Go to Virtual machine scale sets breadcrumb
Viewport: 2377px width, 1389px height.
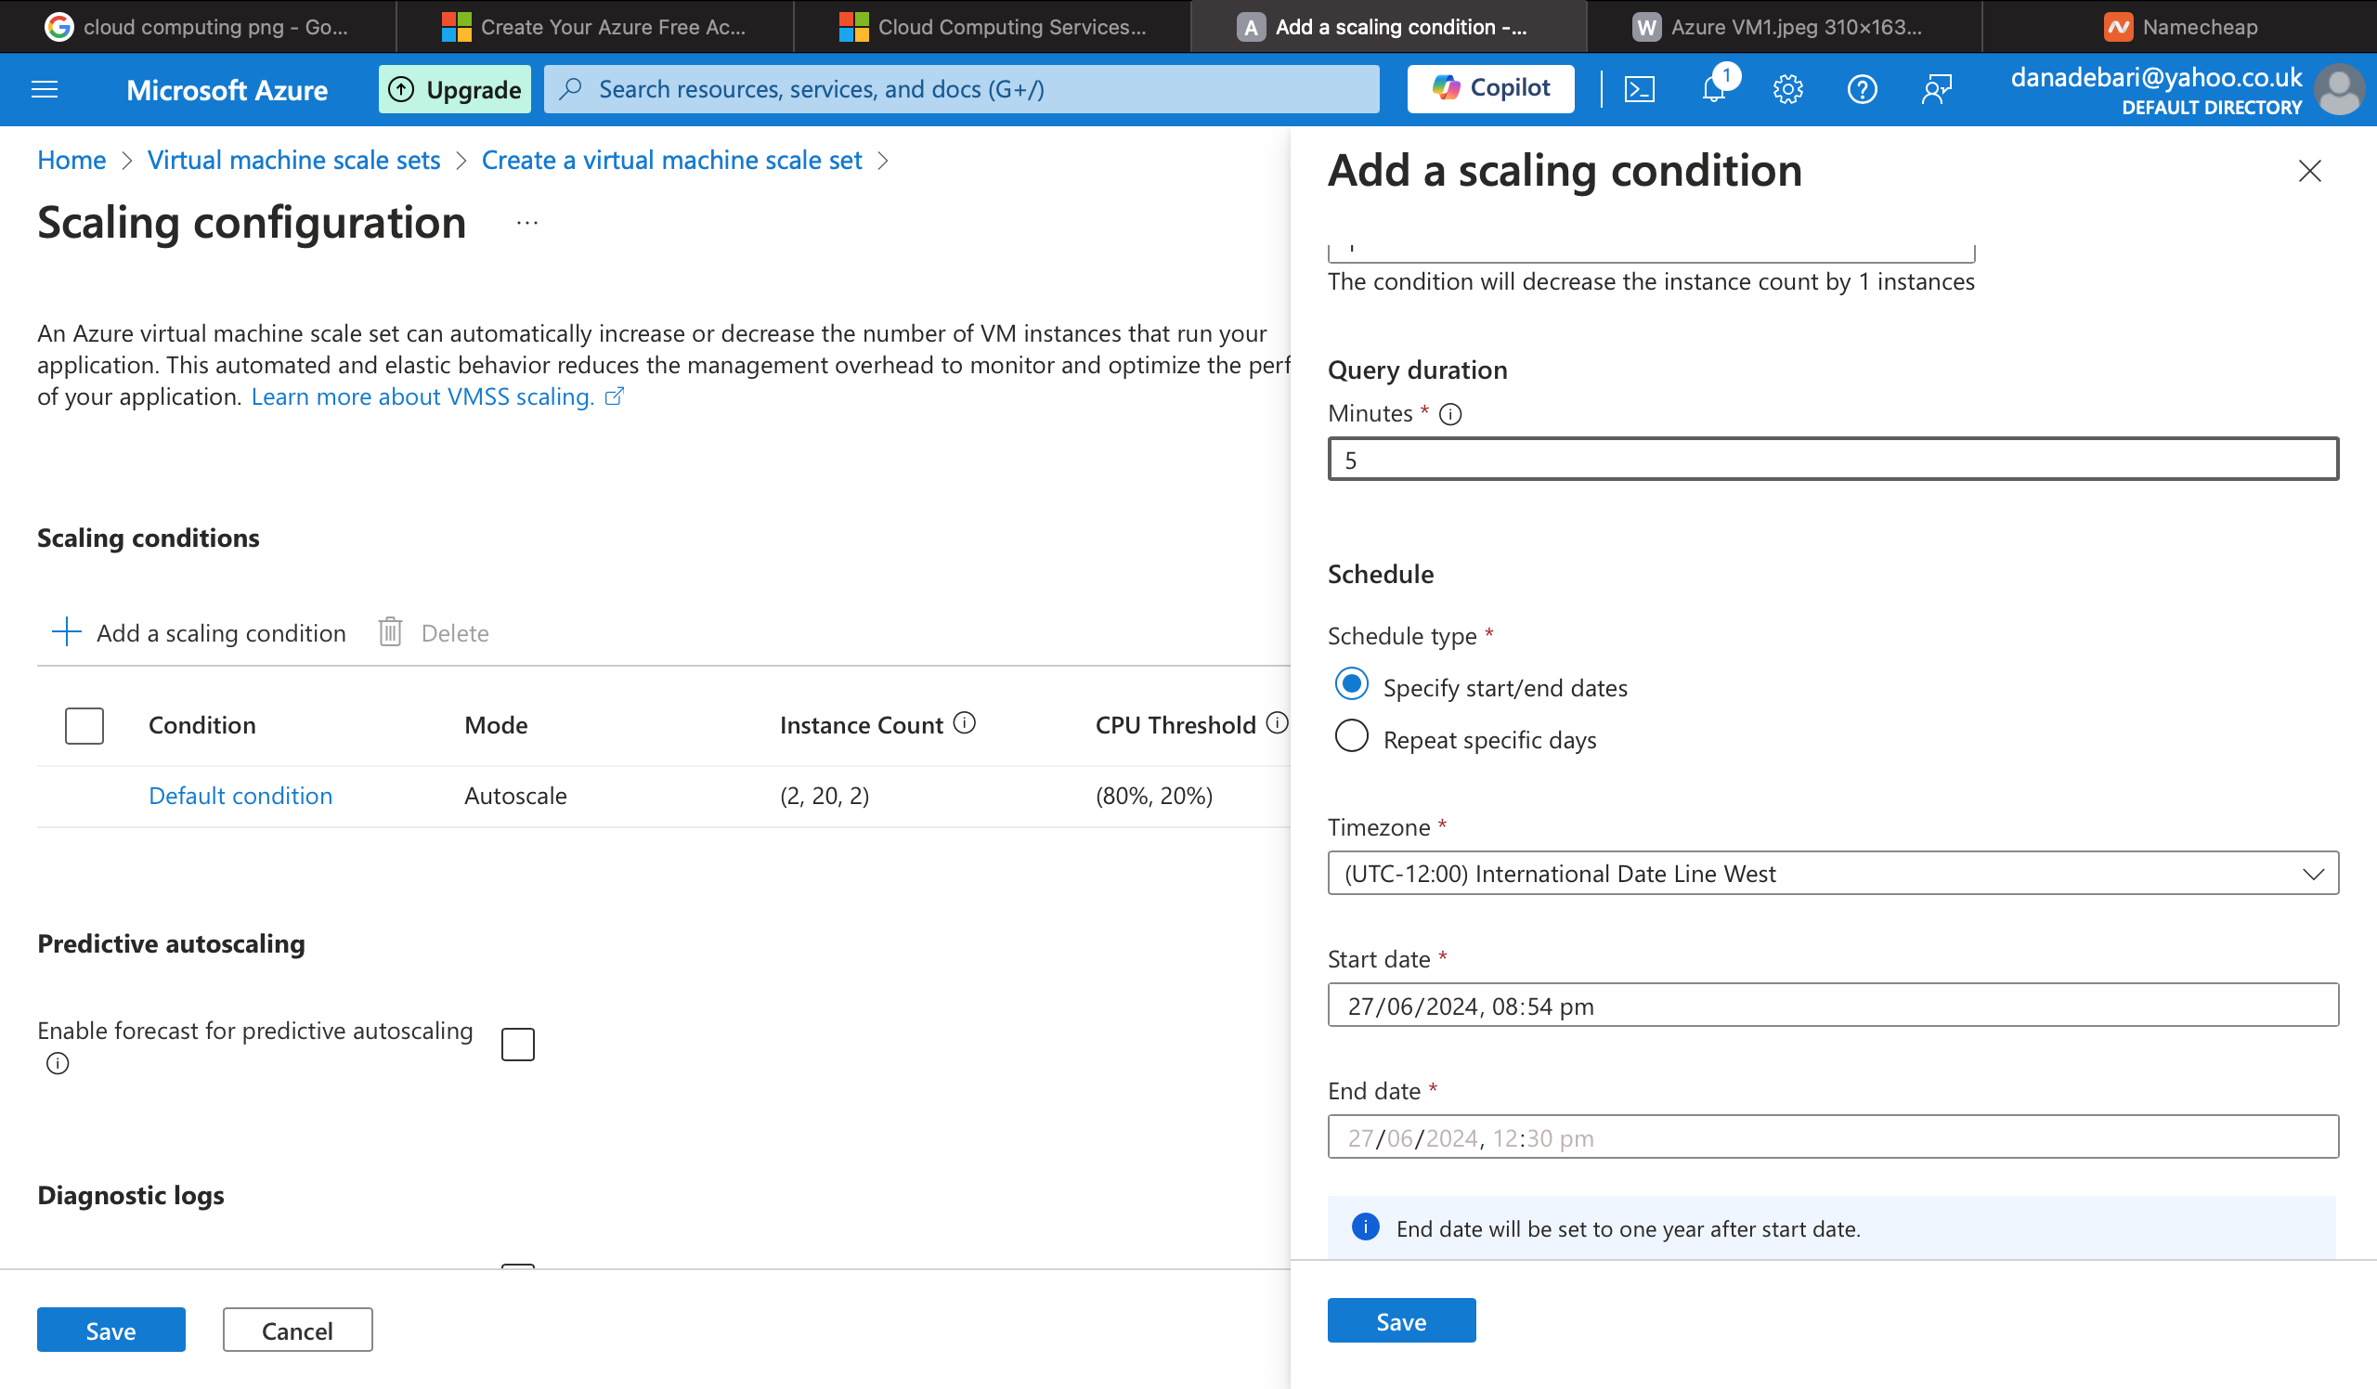click(x=293, y=161)
